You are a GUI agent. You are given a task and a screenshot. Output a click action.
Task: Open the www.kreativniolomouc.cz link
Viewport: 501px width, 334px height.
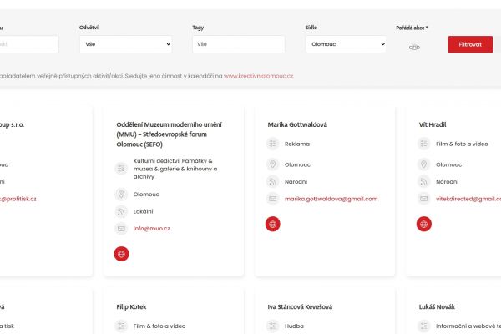pos(259,76)
